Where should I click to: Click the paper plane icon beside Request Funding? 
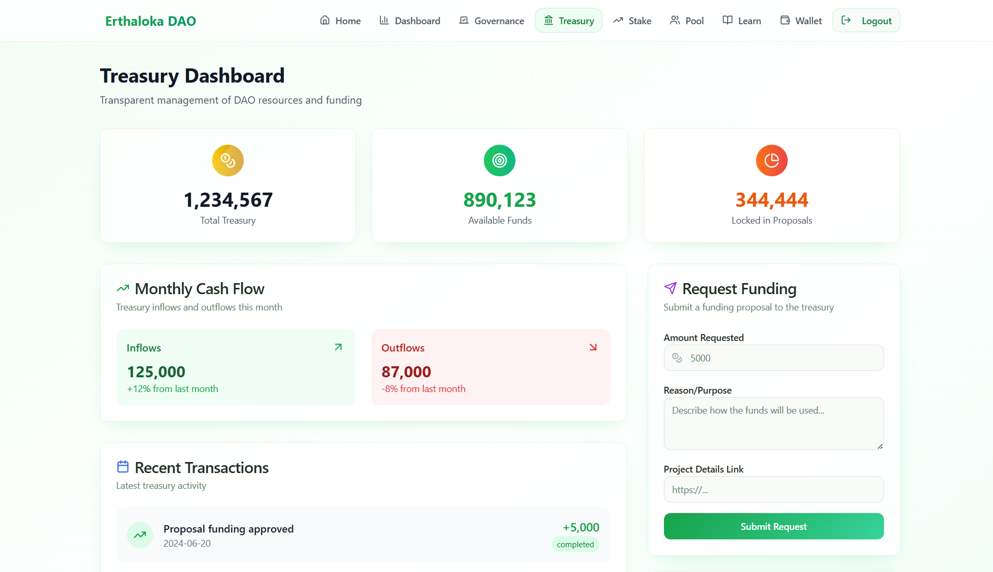click(x=670, y=288)
